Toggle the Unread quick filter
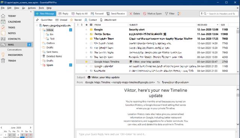This screenshot has width=240, height=138. coord(61,20)
